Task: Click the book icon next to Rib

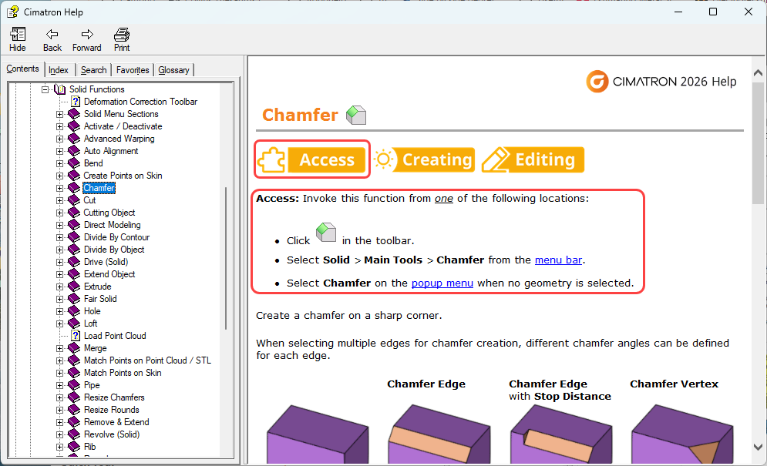Action: [x=74, y=447]
